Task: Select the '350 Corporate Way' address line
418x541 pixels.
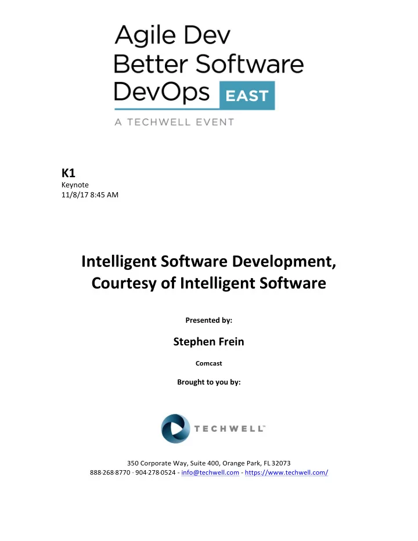Action: tap(208, 463)
